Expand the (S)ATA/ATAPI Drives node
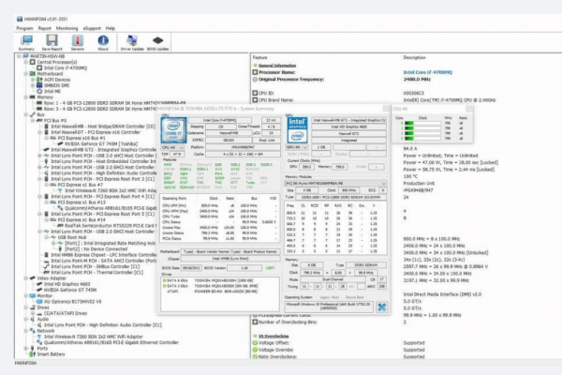The height and width of the screenshot is (375, 562). pos(33,313)
